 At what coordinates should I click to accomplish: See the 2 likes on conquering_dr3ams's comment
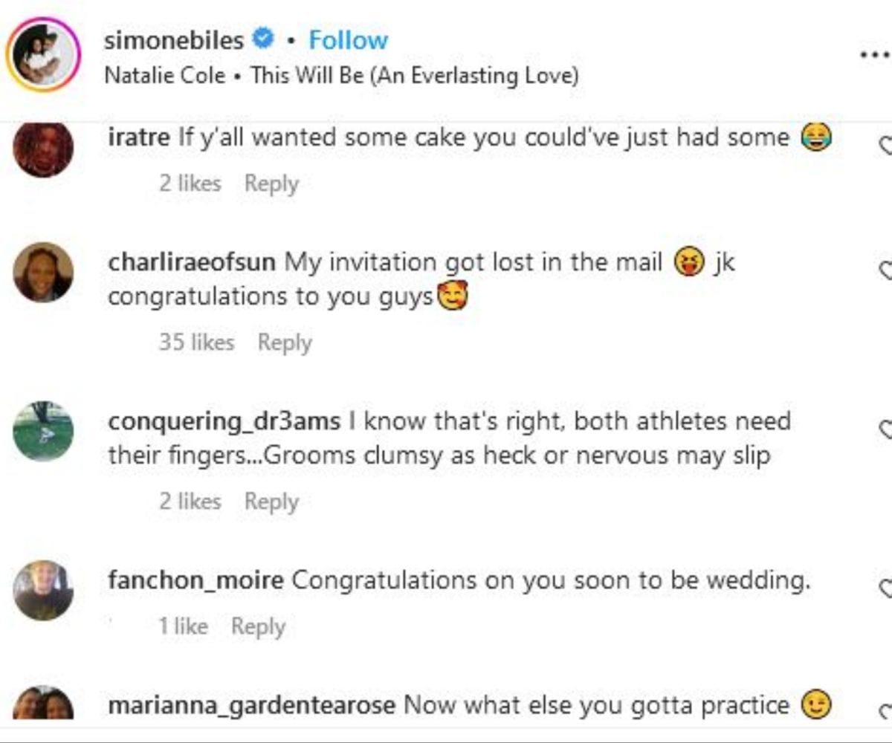click(x=191, y=502)
